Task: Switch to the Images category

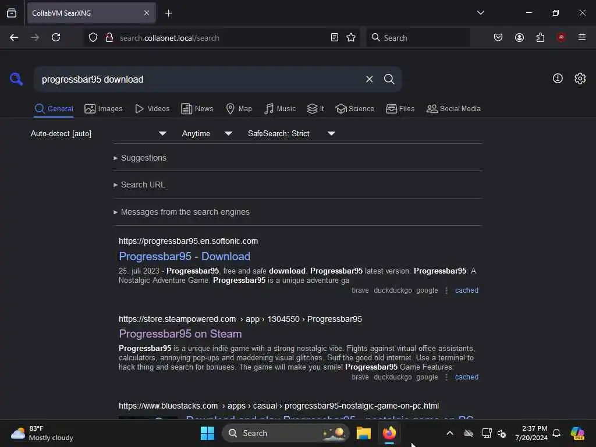Action: [104, 109]
